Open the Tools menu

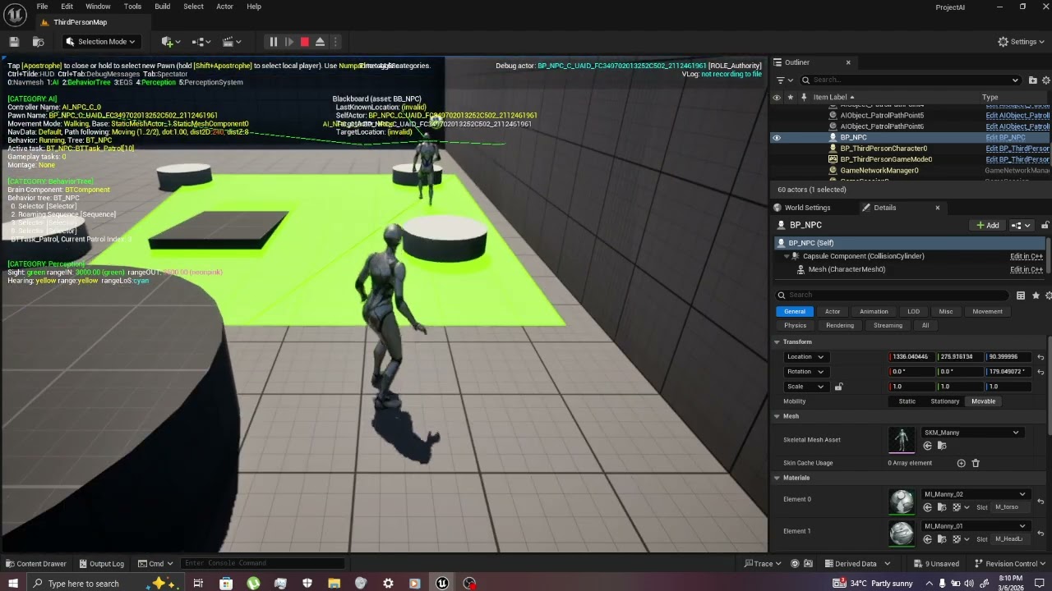pyautogui.click(x=132, y=7)
